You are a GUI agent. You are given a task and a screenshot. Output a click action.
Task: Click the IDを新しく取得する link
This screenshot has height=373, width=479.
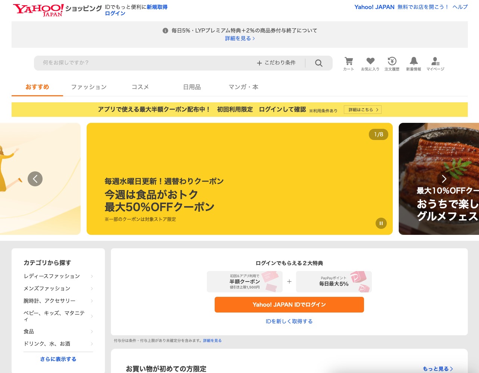(289, 321)
